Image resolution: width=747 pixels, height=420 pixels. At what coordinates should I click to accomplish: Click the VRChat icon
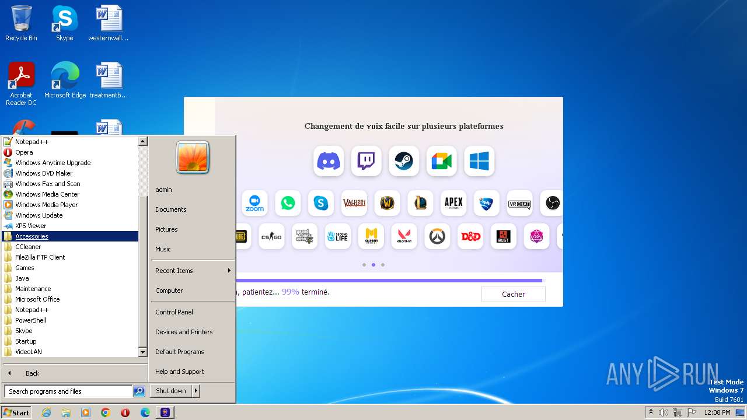pos(519,203)
